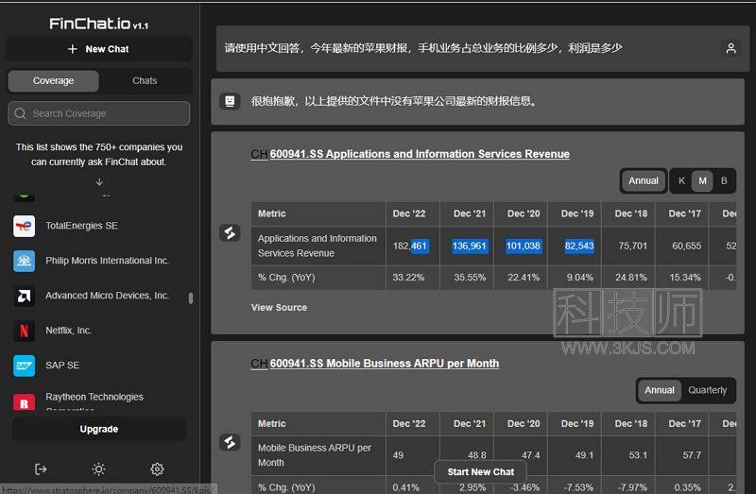Image resolution: width=756 pixels, height=494 pixels.
Task: Click the 60,655 revenue cell
Action: click(x=681, y=246)
